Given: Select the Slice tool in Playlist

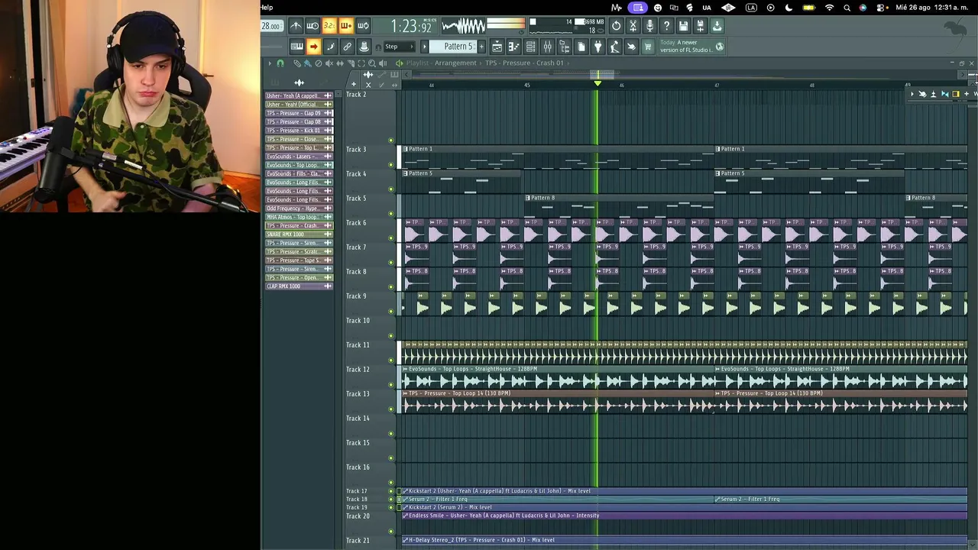Looking at the screenshot, I should pyautogui.click(x=351, y=63).
